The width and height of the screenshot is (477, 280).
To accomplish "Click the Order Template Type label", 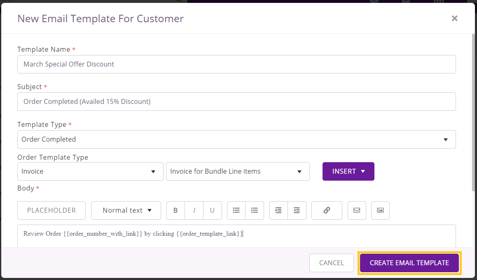I will [53, 157].
